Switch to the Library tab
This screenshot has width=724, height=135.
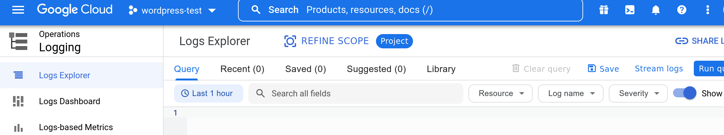coord(441,69)
